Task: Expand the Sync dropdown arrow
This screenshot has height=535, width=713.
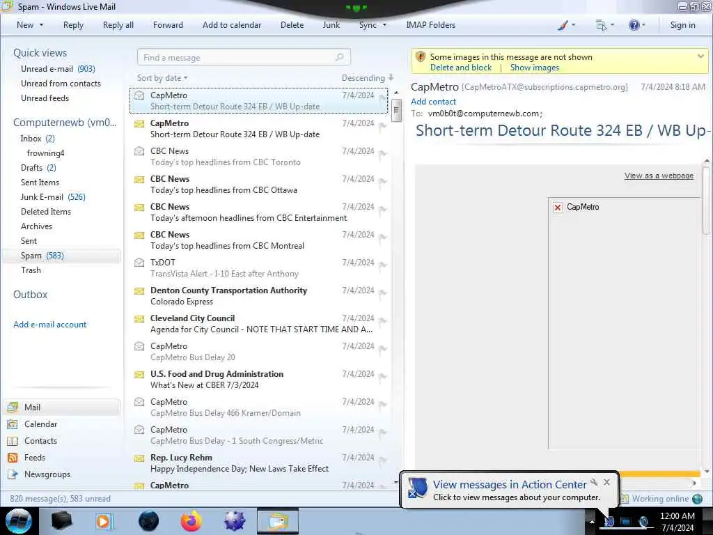Action: pyautogui.click(x=384, y=25)
